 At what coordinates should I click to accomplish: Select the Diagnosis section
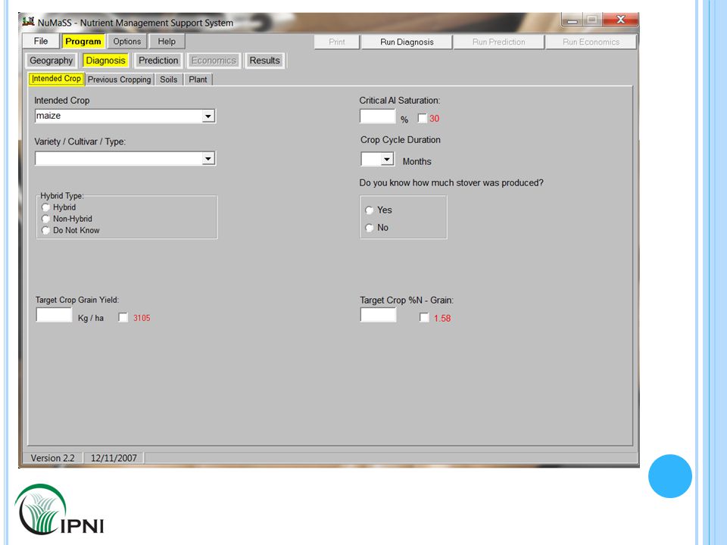106,61
